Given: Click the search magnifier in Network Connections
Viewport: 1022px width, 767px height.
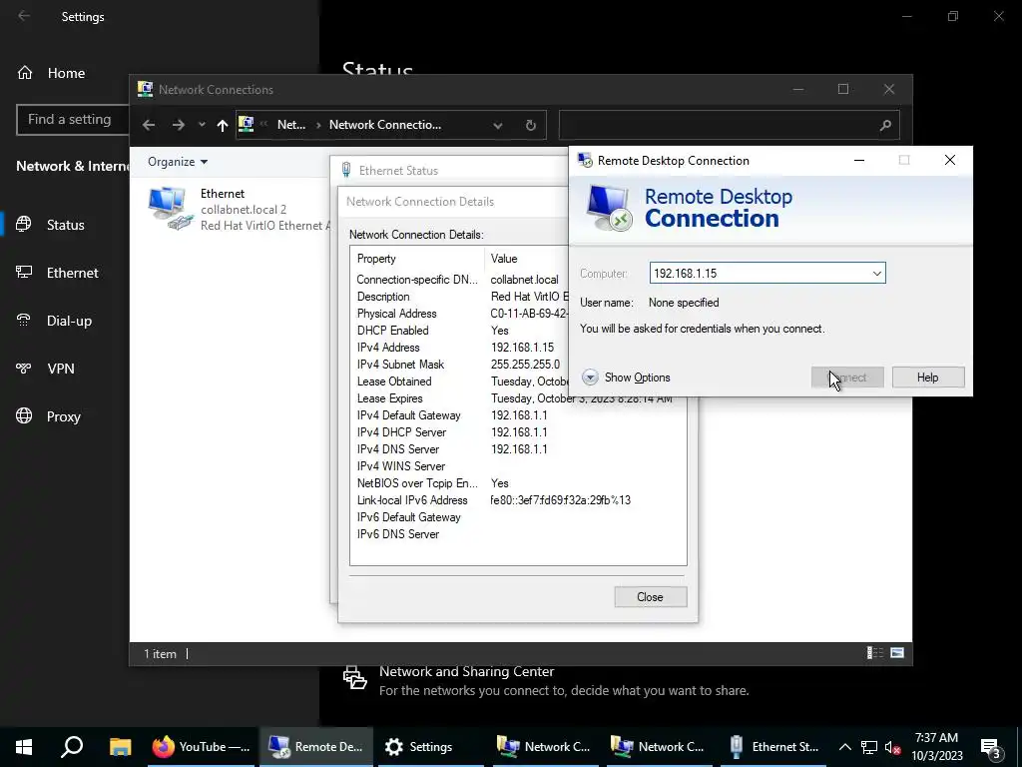Looking at the screenshot, I should (x=885, y=125).
